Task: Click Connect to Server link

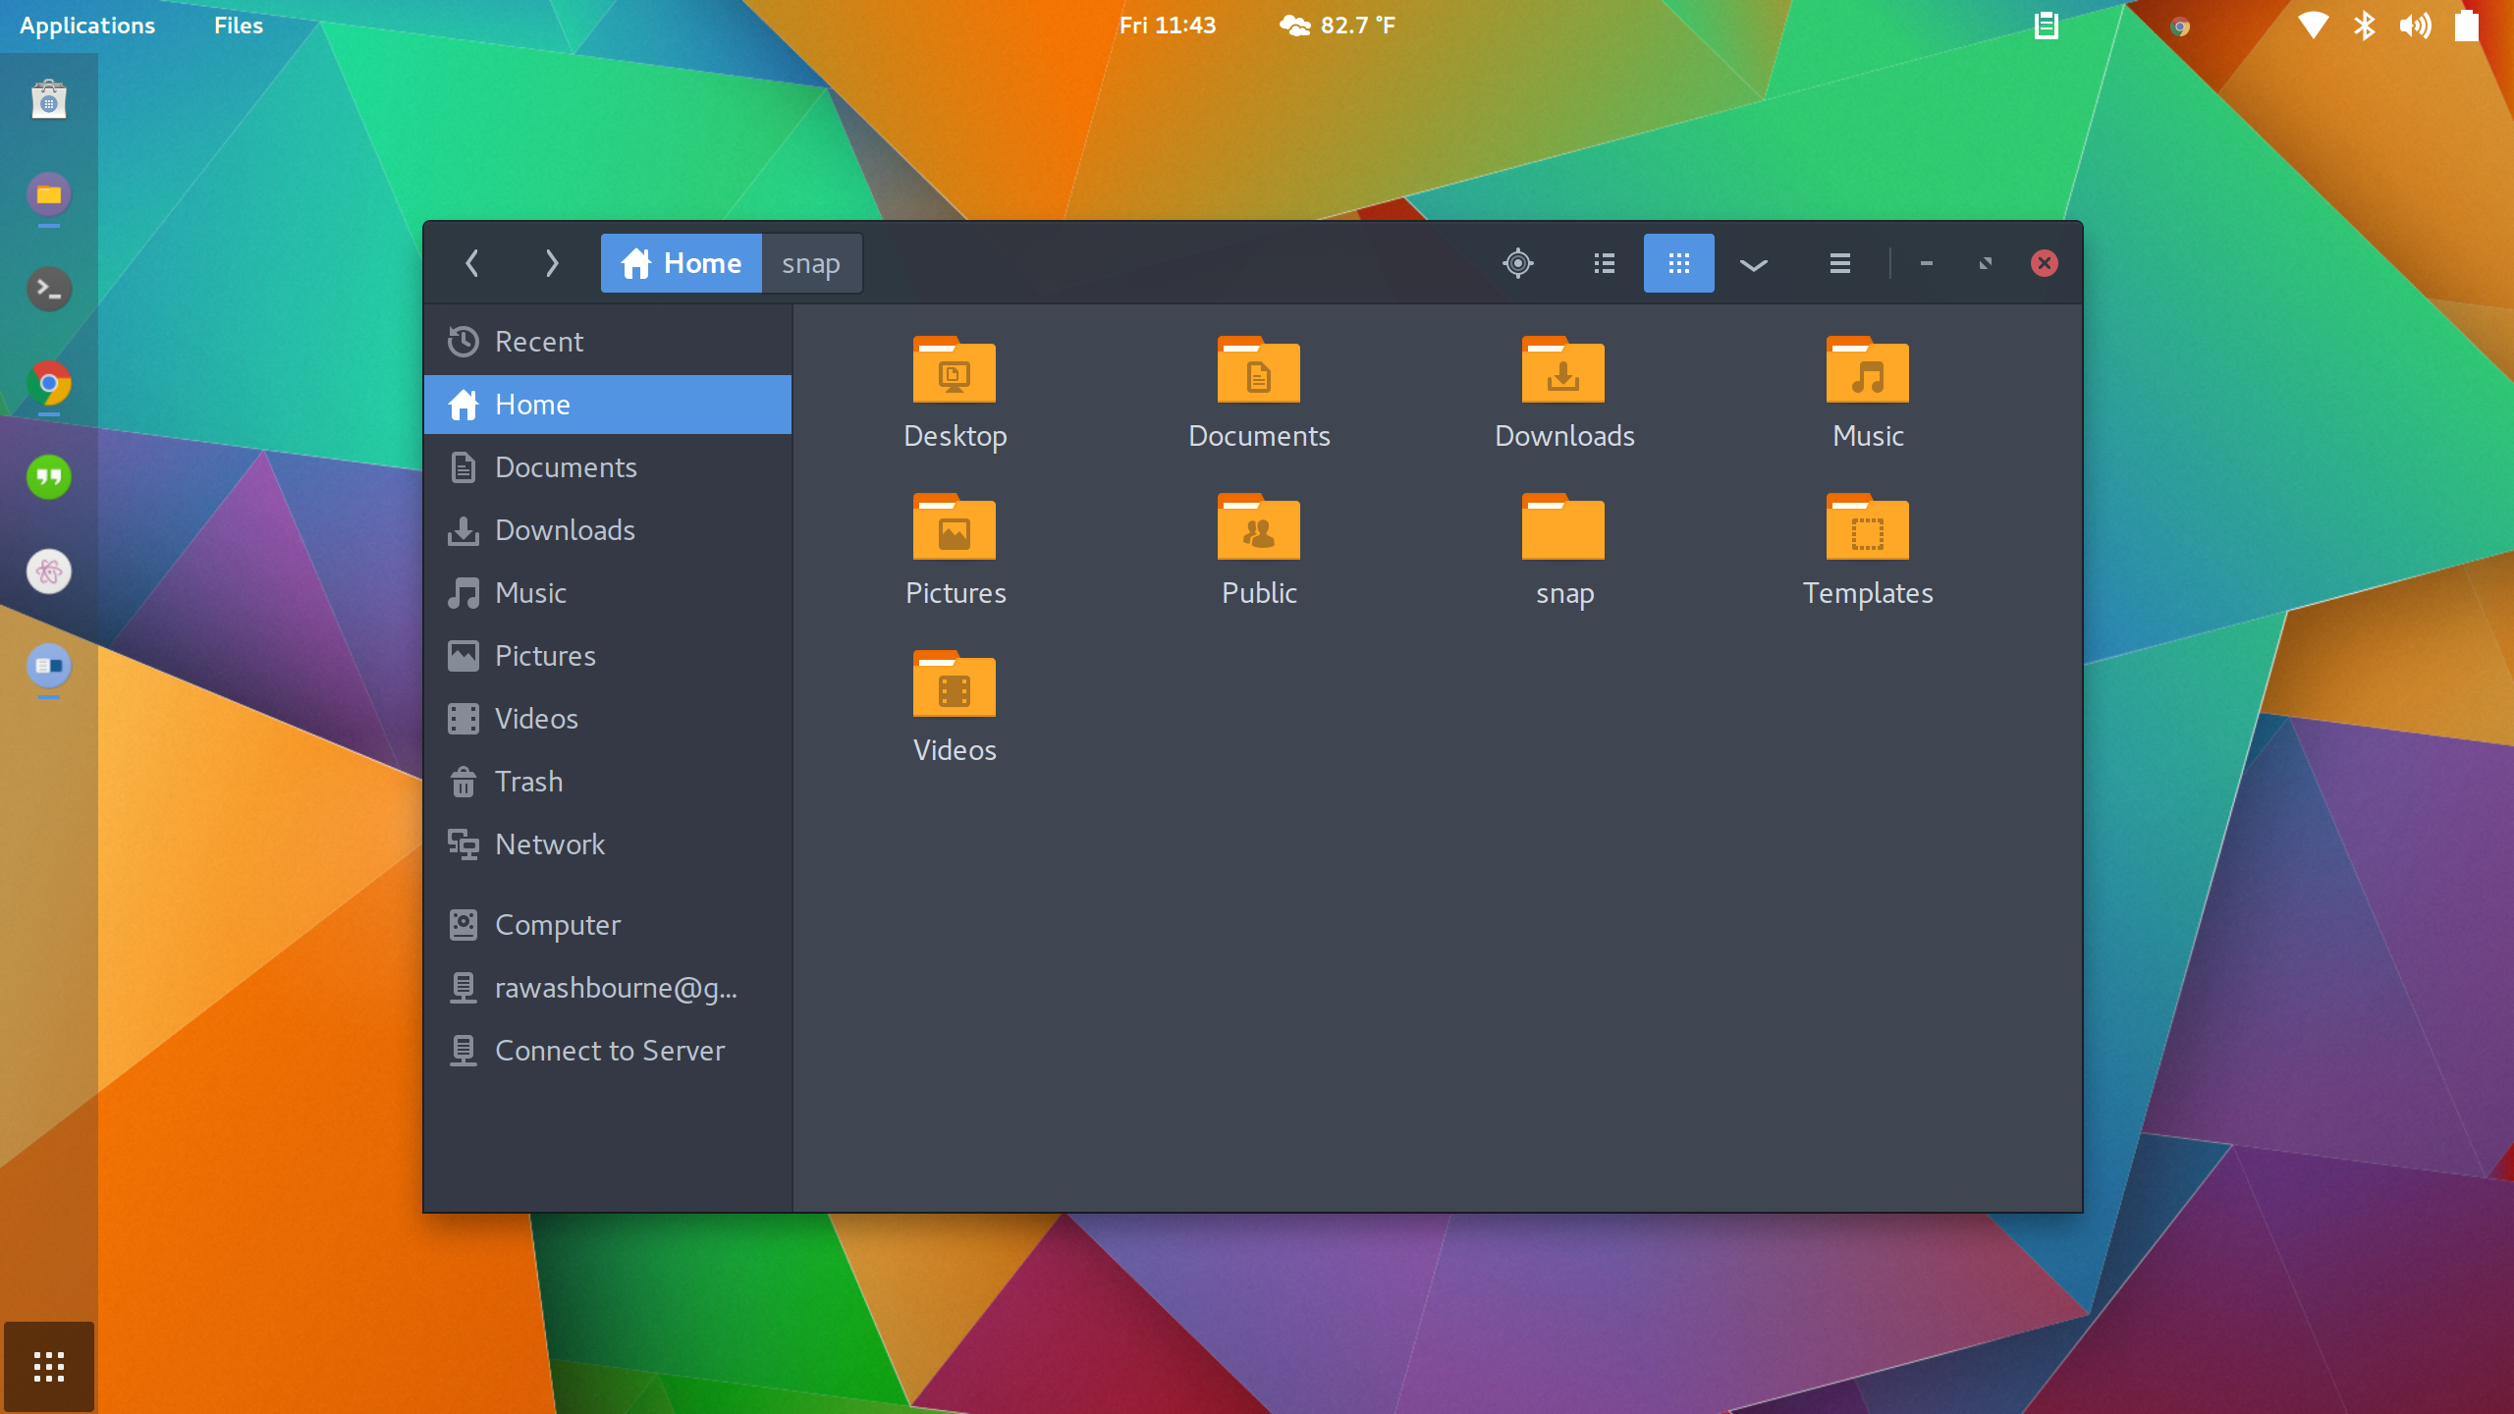Action: (610, 1050)
